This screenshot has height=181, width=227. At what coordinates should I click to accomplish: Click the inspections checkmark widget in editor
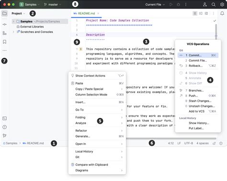point(215,21)
